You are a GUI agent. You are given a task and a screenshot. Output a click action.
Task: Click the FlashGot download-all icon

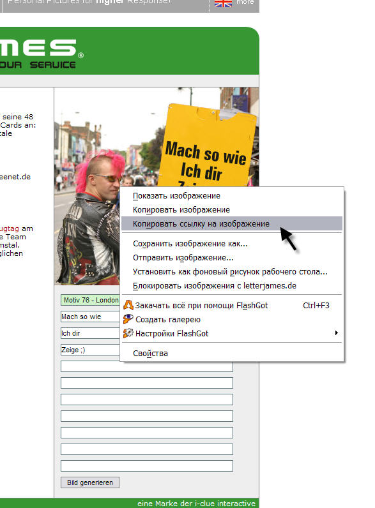[128, 305]
